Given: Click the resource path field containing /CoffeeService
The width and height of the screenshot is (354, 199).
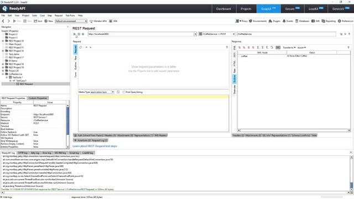Looking at the screenshot, I should (287, 34).
